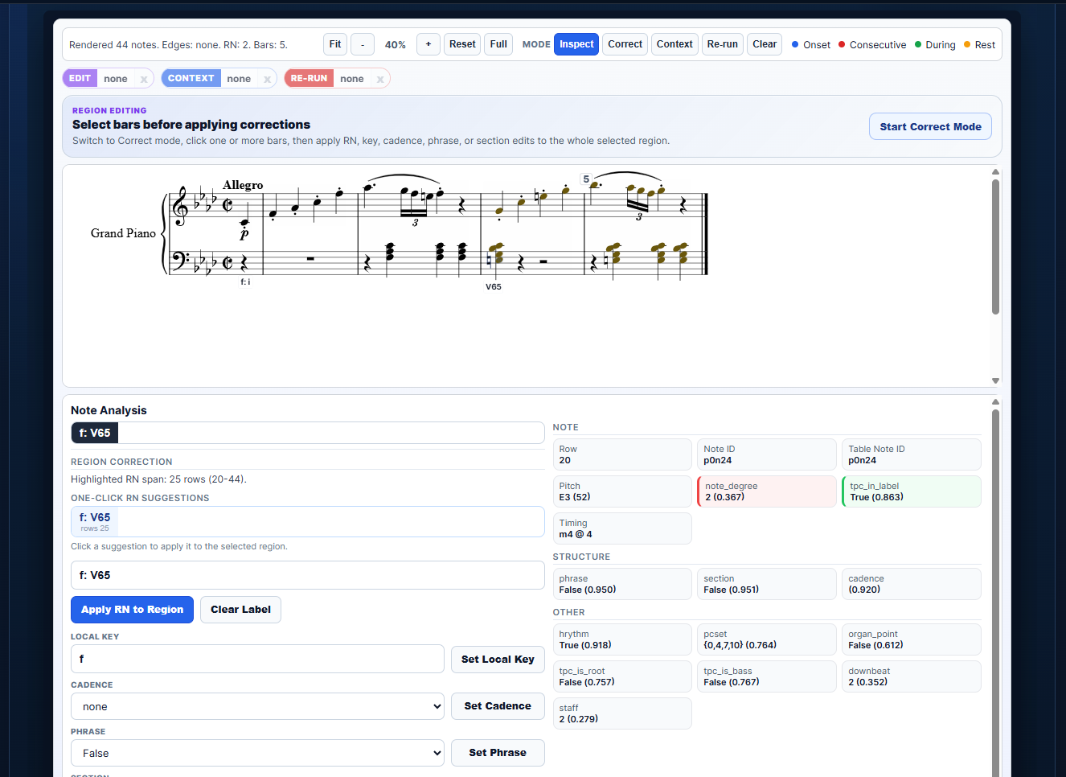The image size is (1066, 777).
Task: Open the Full view of the score
Action: 498,44
